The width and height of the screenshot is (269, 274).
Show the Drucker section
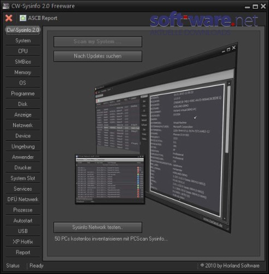coord(23,168)
